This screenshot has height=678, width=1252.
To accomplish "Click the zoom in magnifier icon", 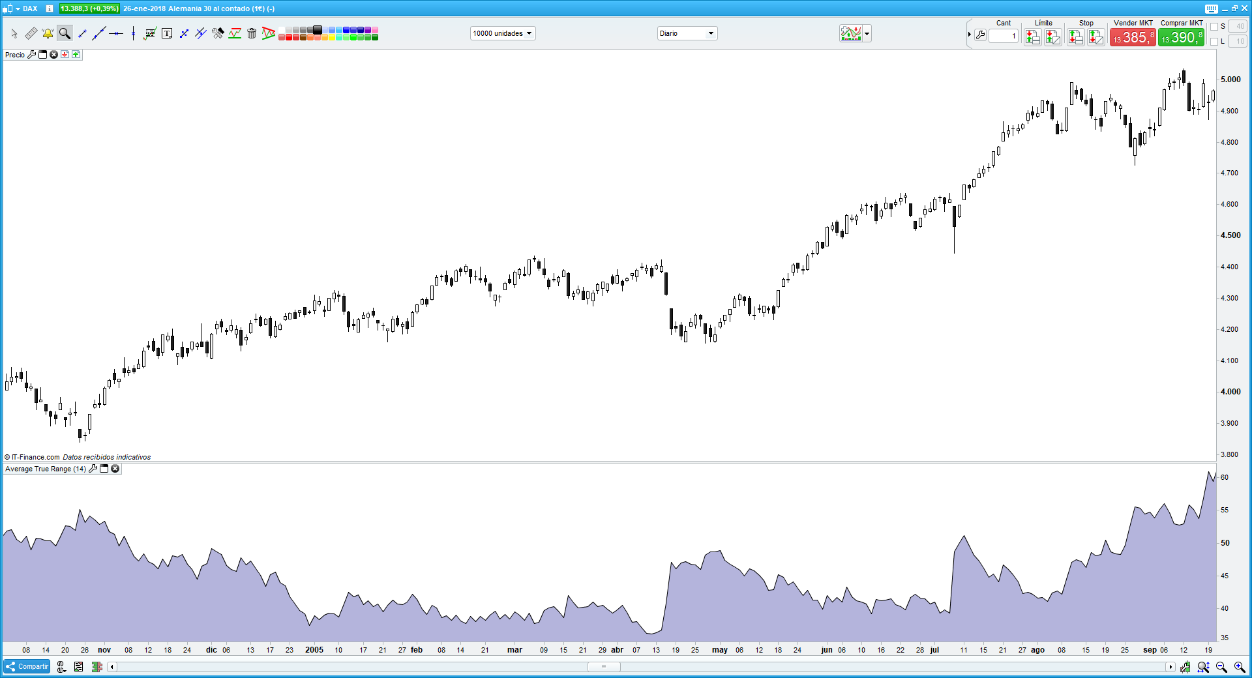I will coord(1239,667).
